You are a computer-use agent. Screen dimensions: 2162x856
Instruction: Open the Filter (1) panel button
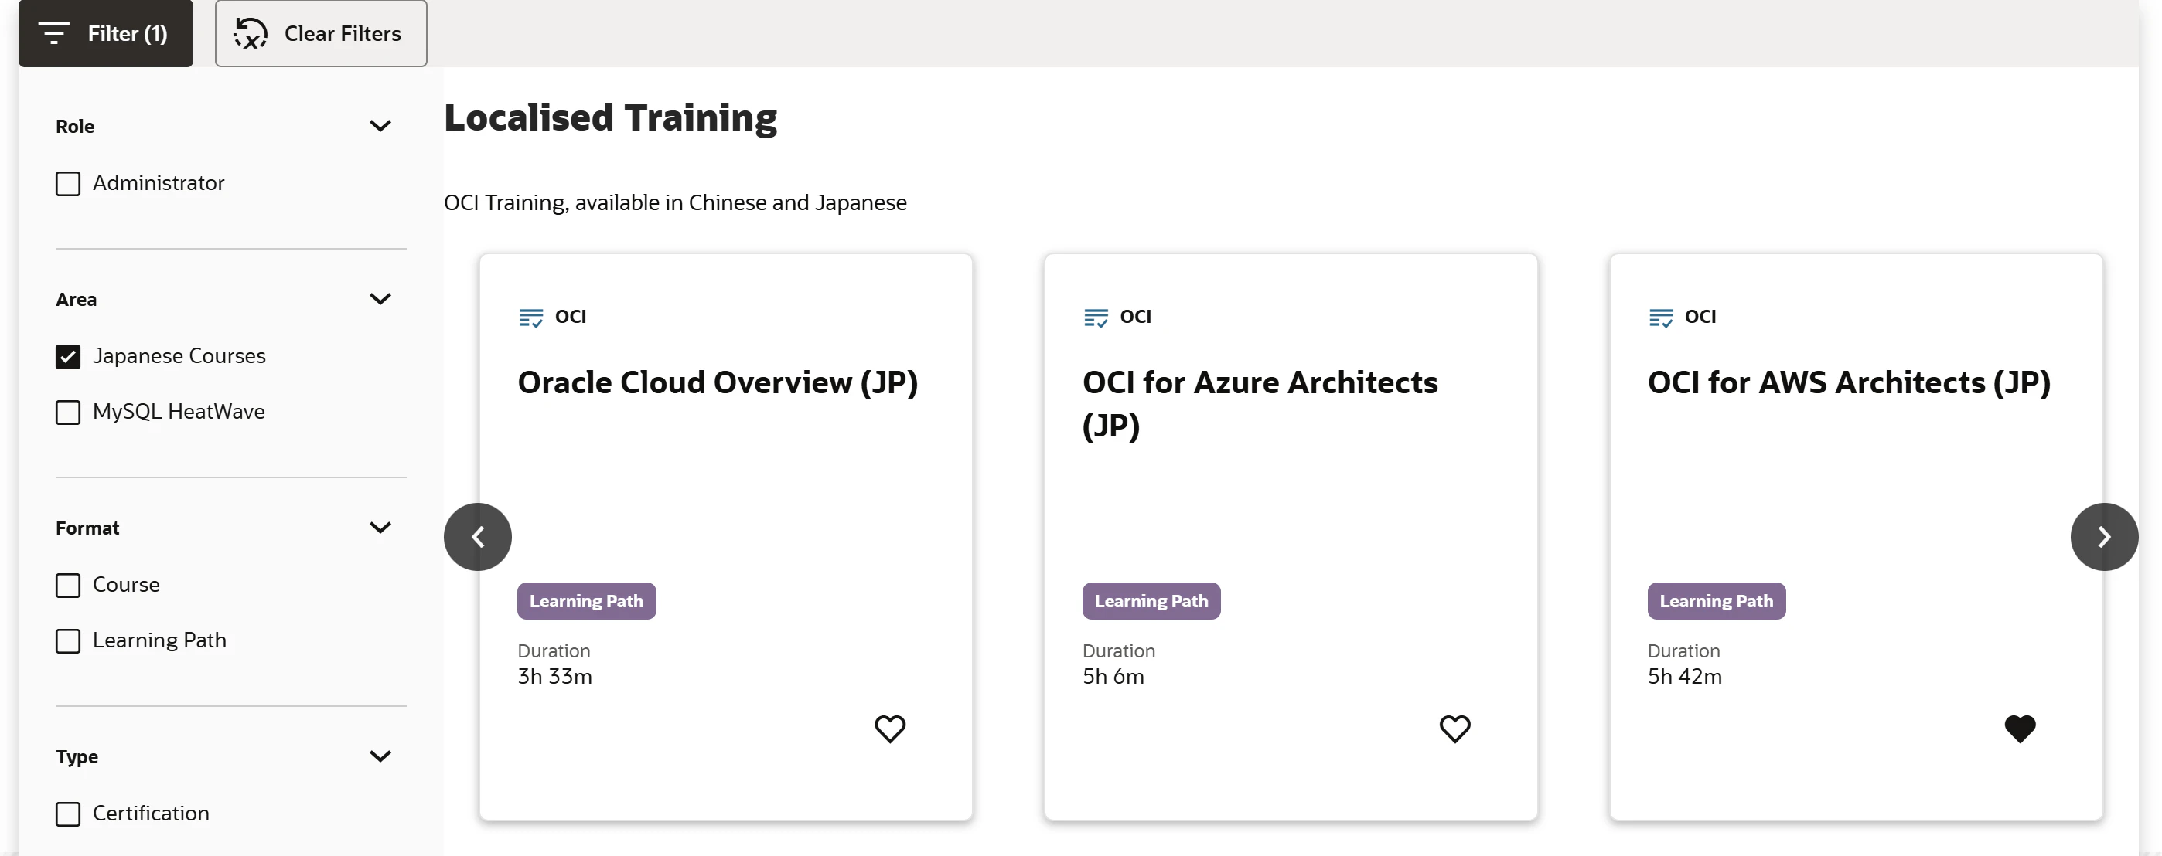coord(106,33)
